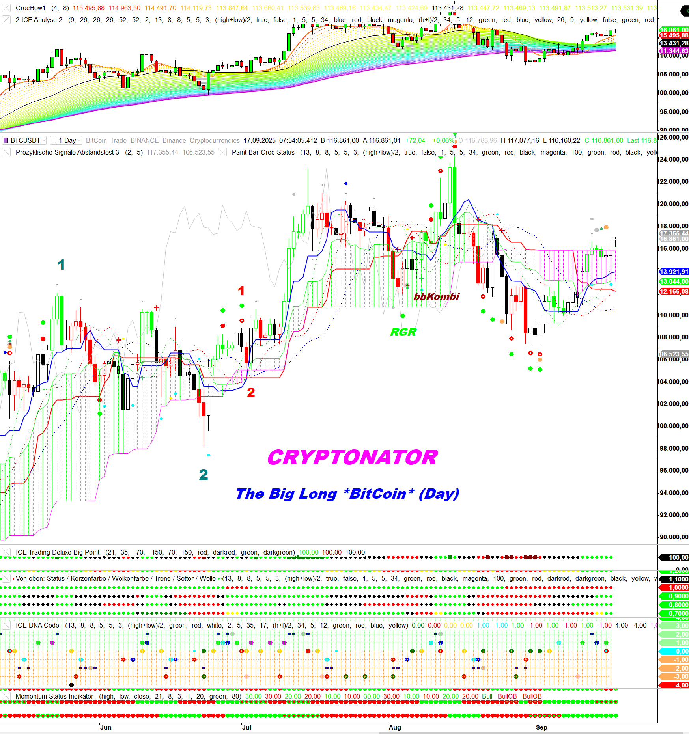The width and height of the screenshot is (689, 734).
Task: Click the blue 13.921,91 price marker
Action: pos(674,272)
